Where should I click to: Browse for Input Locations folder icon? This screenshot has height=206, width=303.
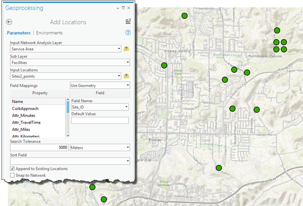point(126,76)
